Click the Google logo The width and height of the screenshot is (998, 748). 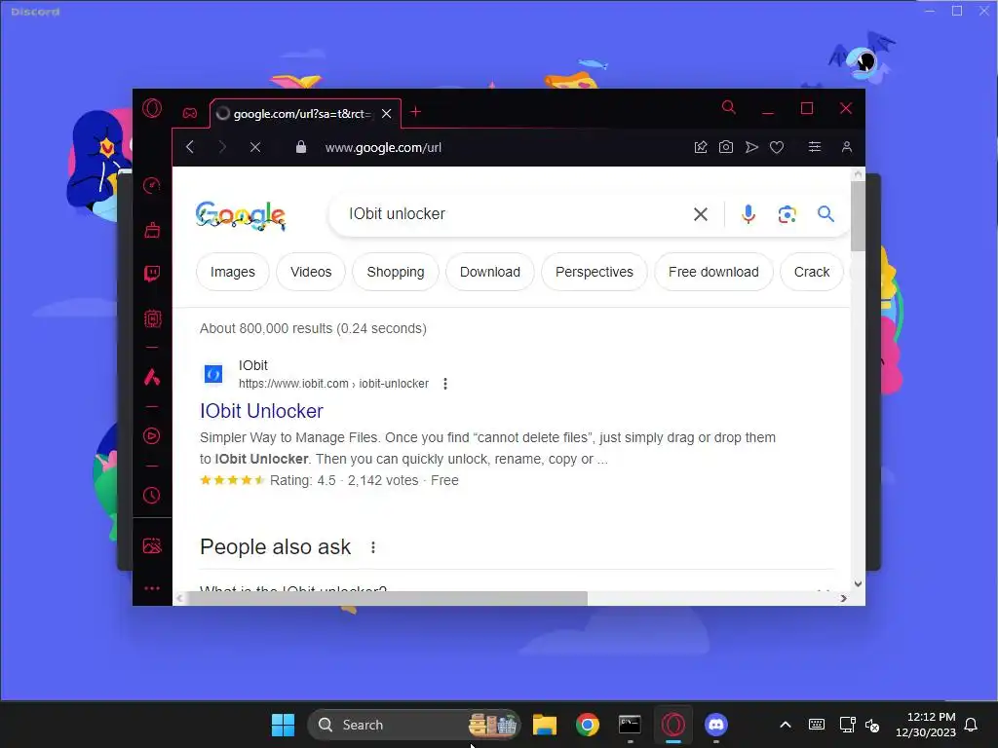click(x=240, y=215)
